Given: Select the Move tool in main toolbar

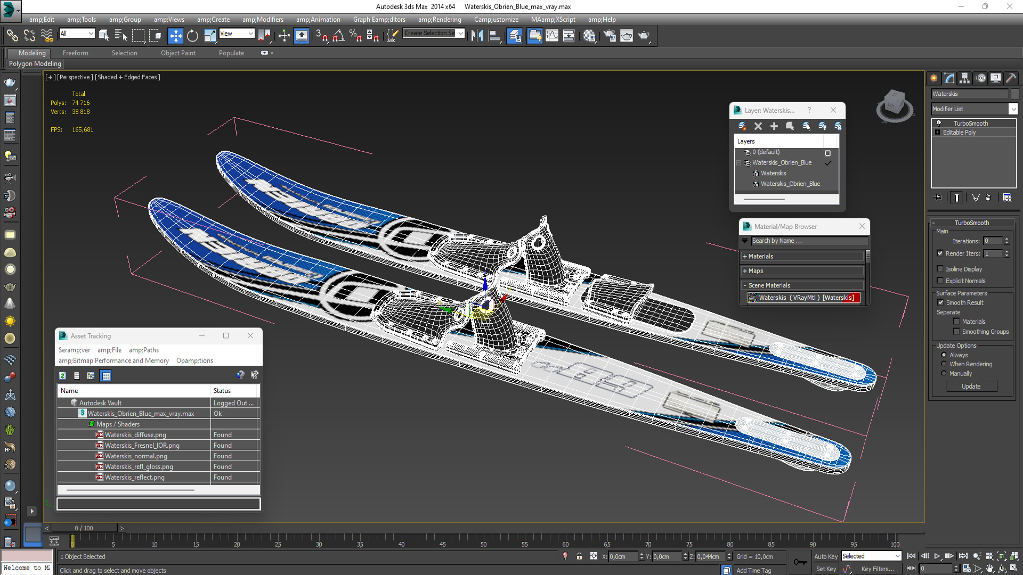Looking at the screenshot, I should pos(175,36).
